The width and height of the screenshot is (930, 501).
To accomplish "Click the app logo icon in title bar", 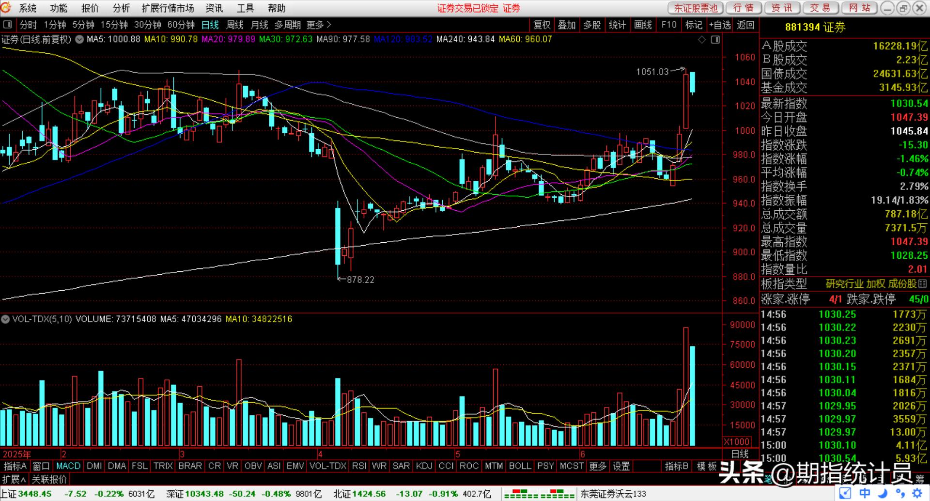I will (6, 8).
